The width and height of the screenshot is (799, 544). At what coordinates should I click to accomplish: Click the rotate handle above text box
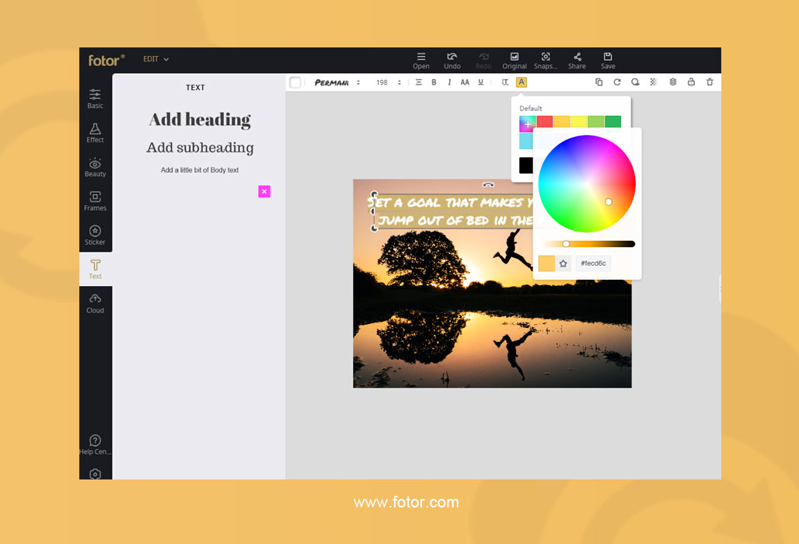(488, 185)
